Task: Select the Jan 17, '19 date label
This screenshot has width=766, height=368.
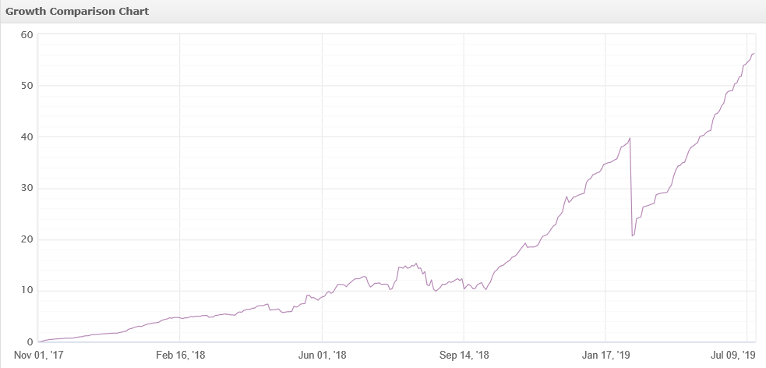Action: (605, 355)
